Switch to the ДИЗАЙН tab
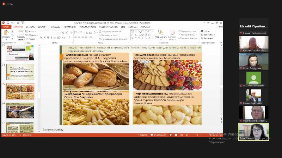The height and width of the screenshot is (158, 282). (x=42, y=27)
